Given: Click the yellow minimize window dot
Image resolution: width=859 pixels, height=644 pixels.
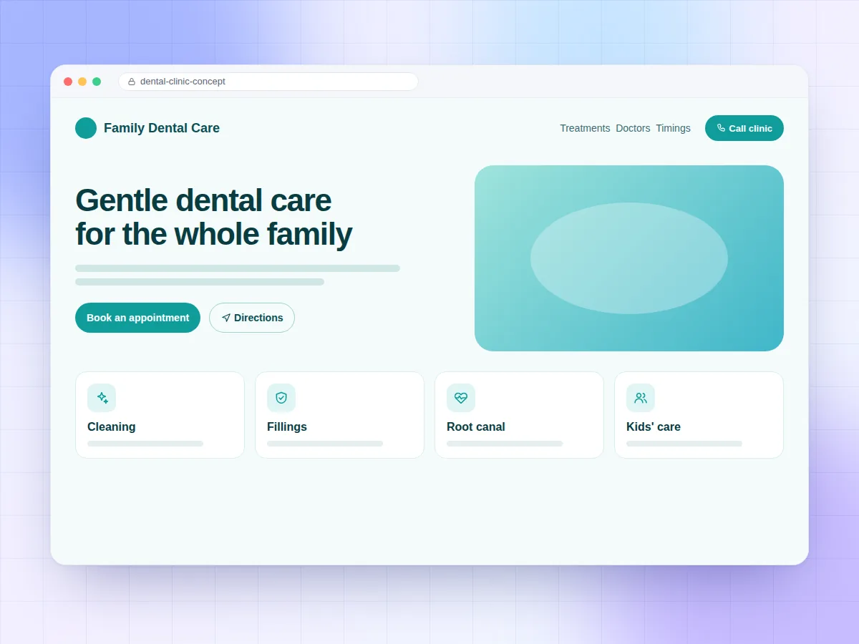Looking at the screenshot, I should (82, 82).
